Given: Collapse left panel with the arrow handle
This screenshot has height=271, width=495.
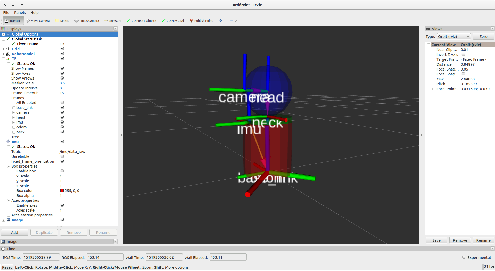Looking at the screenshot, I should [121, 135].
